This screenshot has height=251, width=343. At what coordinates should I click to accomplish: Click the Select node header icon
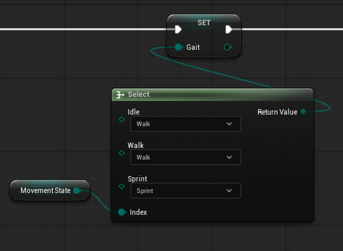point(120,94)
